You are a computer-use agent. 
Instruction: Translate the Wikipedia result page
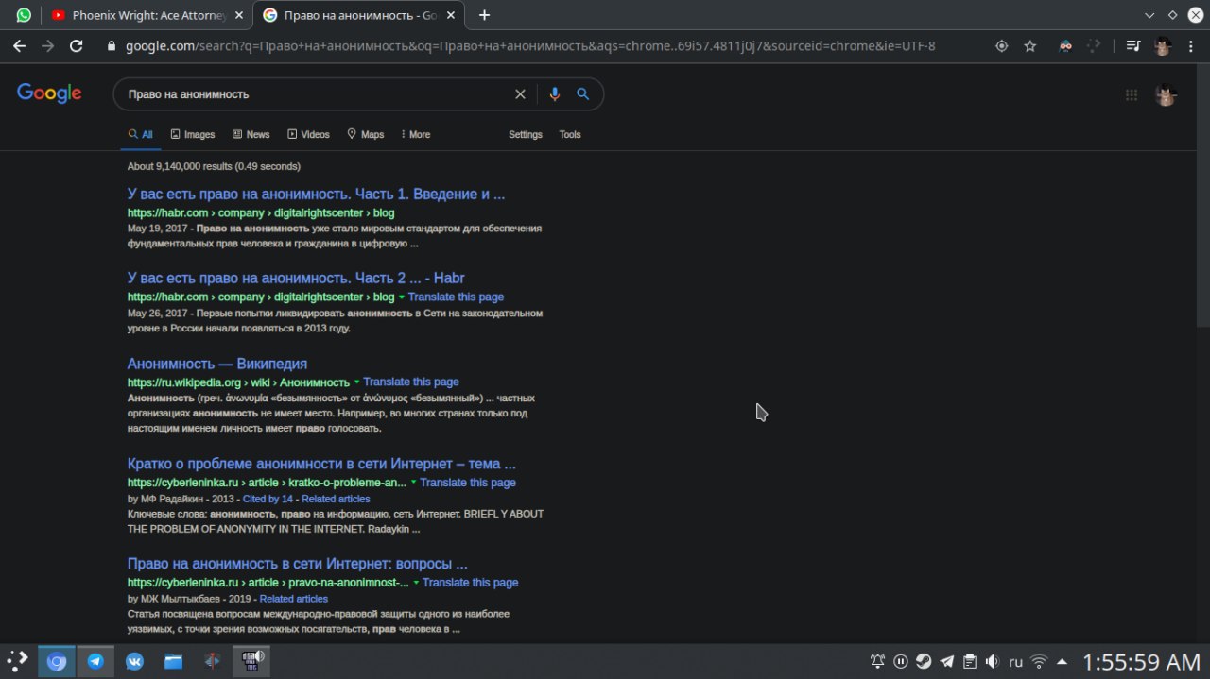[411, 382]
